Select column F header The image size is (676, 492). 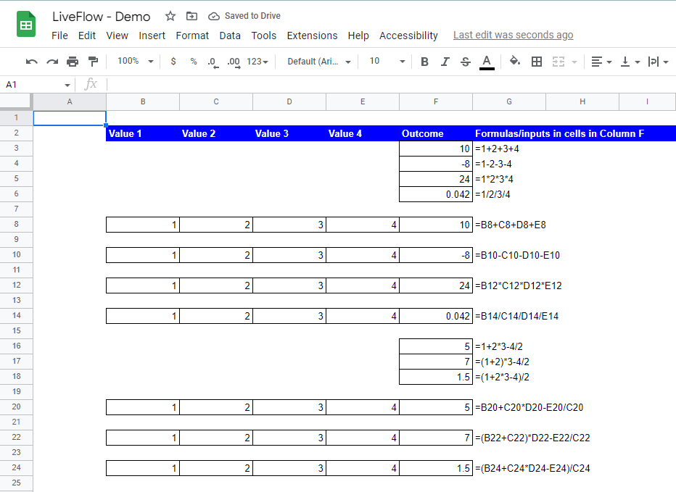tap(436, 101)
